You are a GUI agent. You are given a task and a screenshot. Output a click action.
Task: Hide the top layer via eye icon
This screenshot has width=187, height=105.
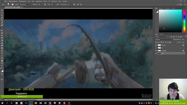pyautogui.click(x=156, y=45)
